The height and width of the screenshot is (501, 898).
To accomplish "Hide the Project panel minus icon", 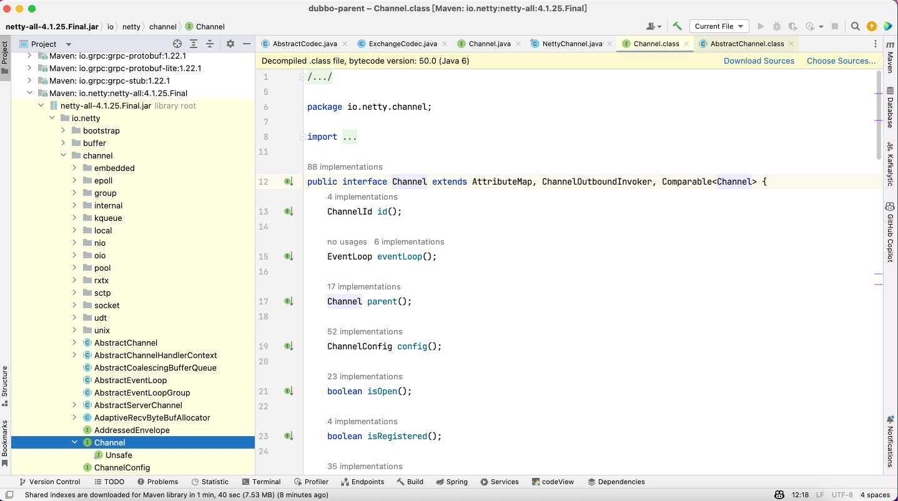I will pos(247,44).
